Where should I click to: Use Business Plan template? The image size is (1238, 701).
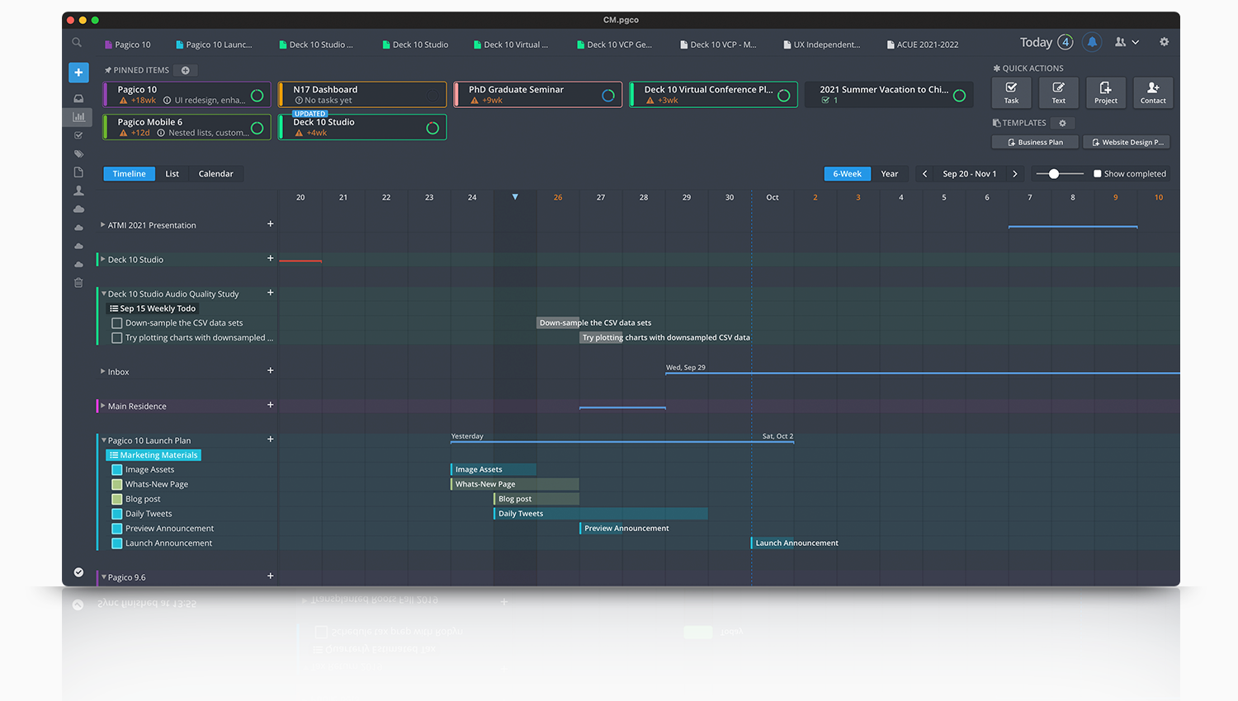(1035, 143)
